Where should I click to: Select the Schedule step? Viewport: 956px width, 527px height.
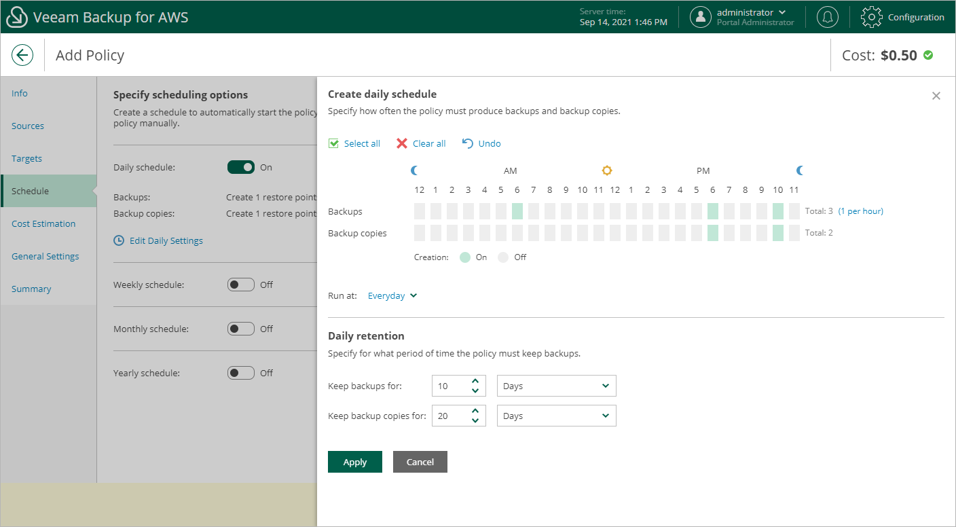pos(48,191)
